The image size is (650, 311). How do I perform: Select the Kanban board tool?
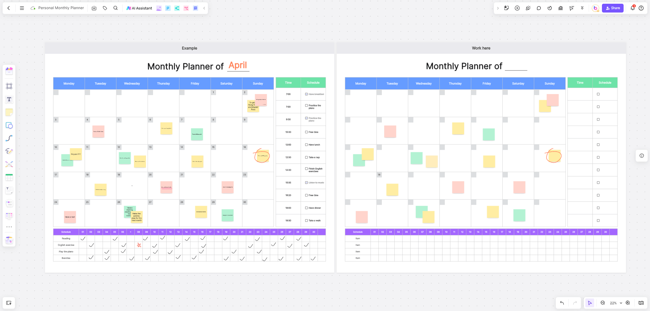pos(9,216)
